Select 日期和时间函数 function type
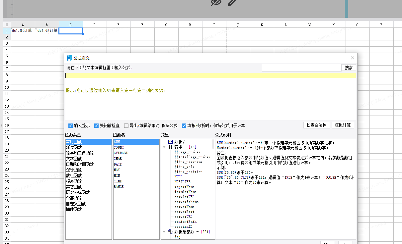 tap(89, 164)
